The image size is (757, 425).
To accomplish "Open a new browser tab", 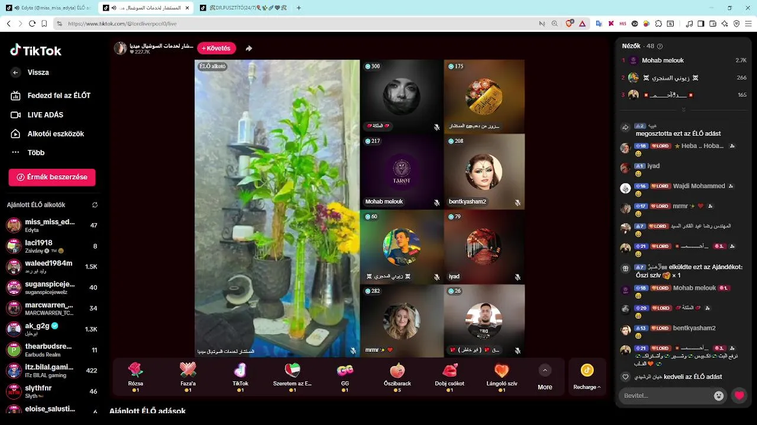I will pyautogui.click(x=299, y=8).
